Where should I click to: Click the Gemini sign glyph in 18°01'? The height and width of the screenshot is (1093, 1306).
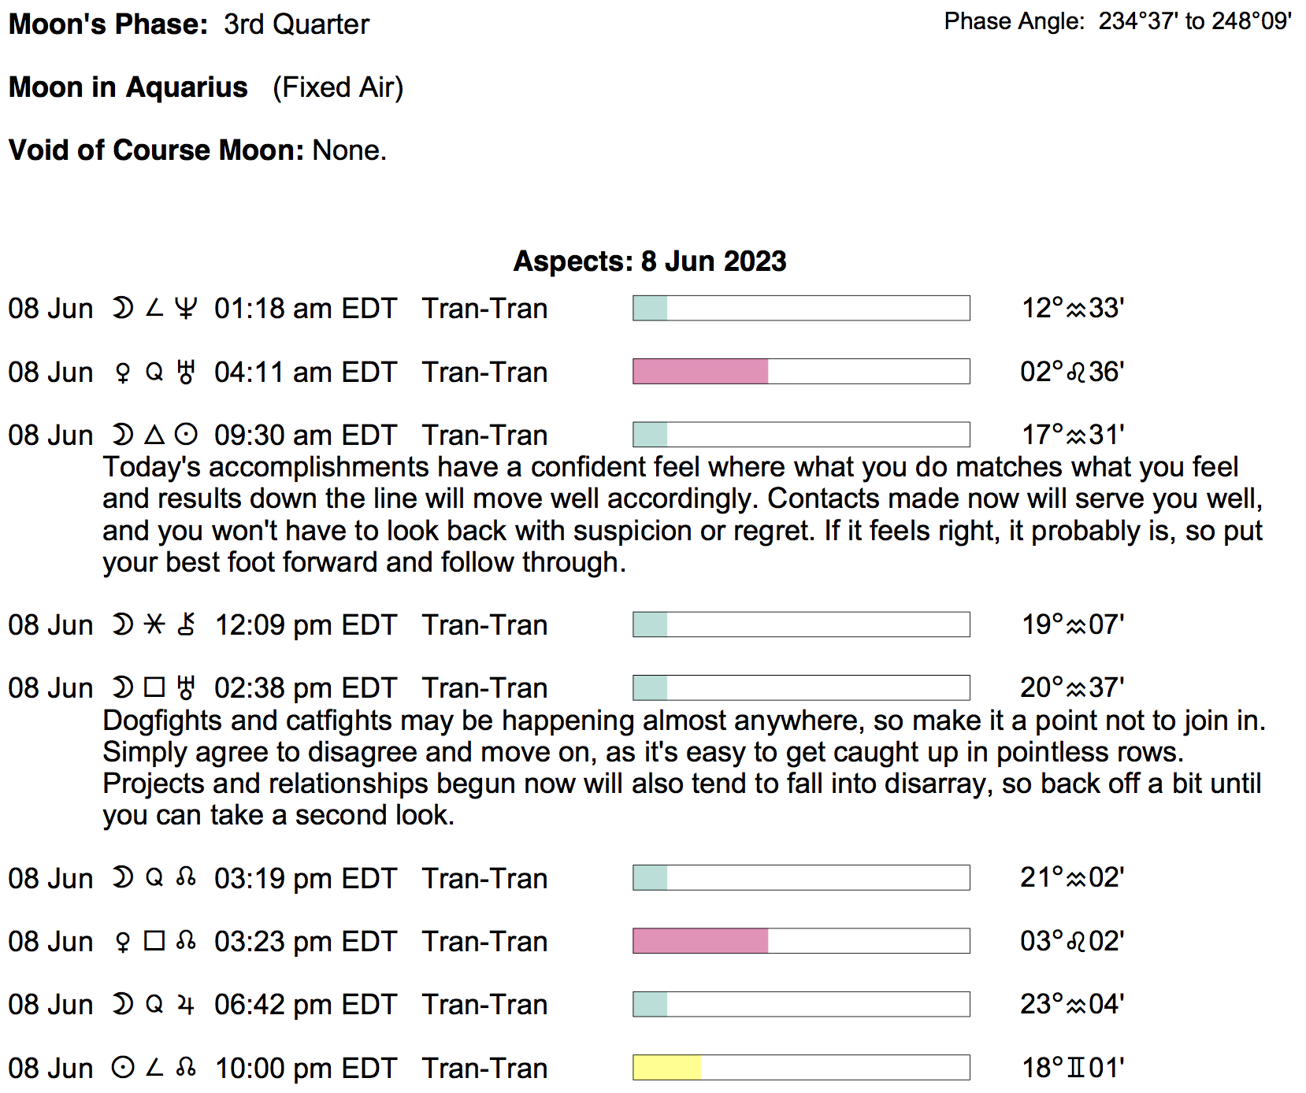pos(1076,1068)
